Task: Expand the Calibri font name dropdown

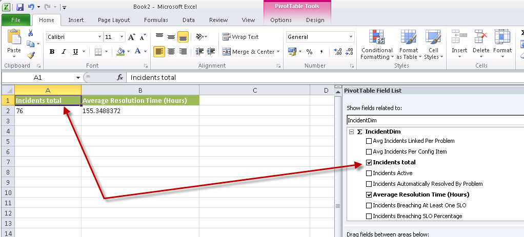Action: (99, 37)
